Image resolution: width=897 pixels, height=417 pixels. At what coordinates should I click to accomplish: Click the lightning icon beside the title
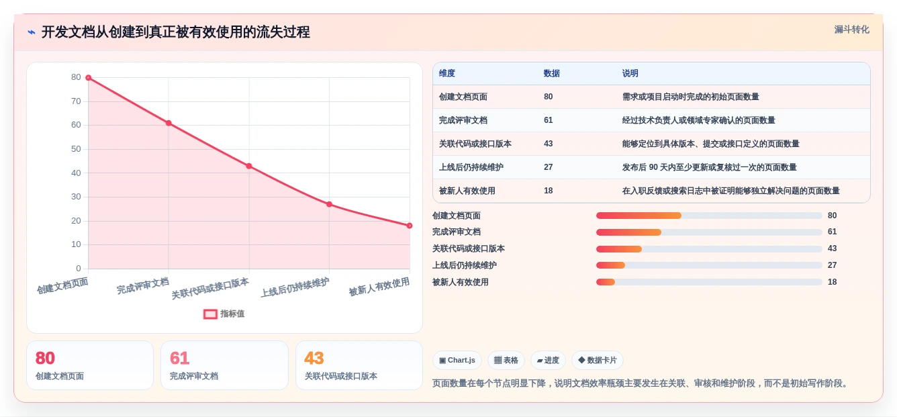[x=32, y=32]
